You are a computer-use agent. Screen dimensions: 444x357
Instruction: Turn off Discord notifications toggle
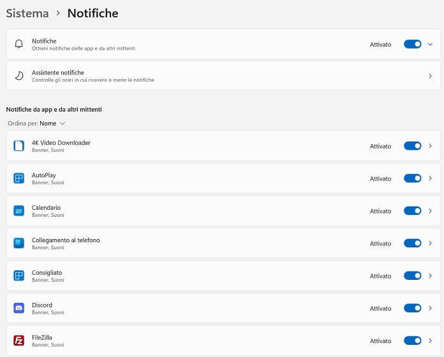tap(413, 309)
